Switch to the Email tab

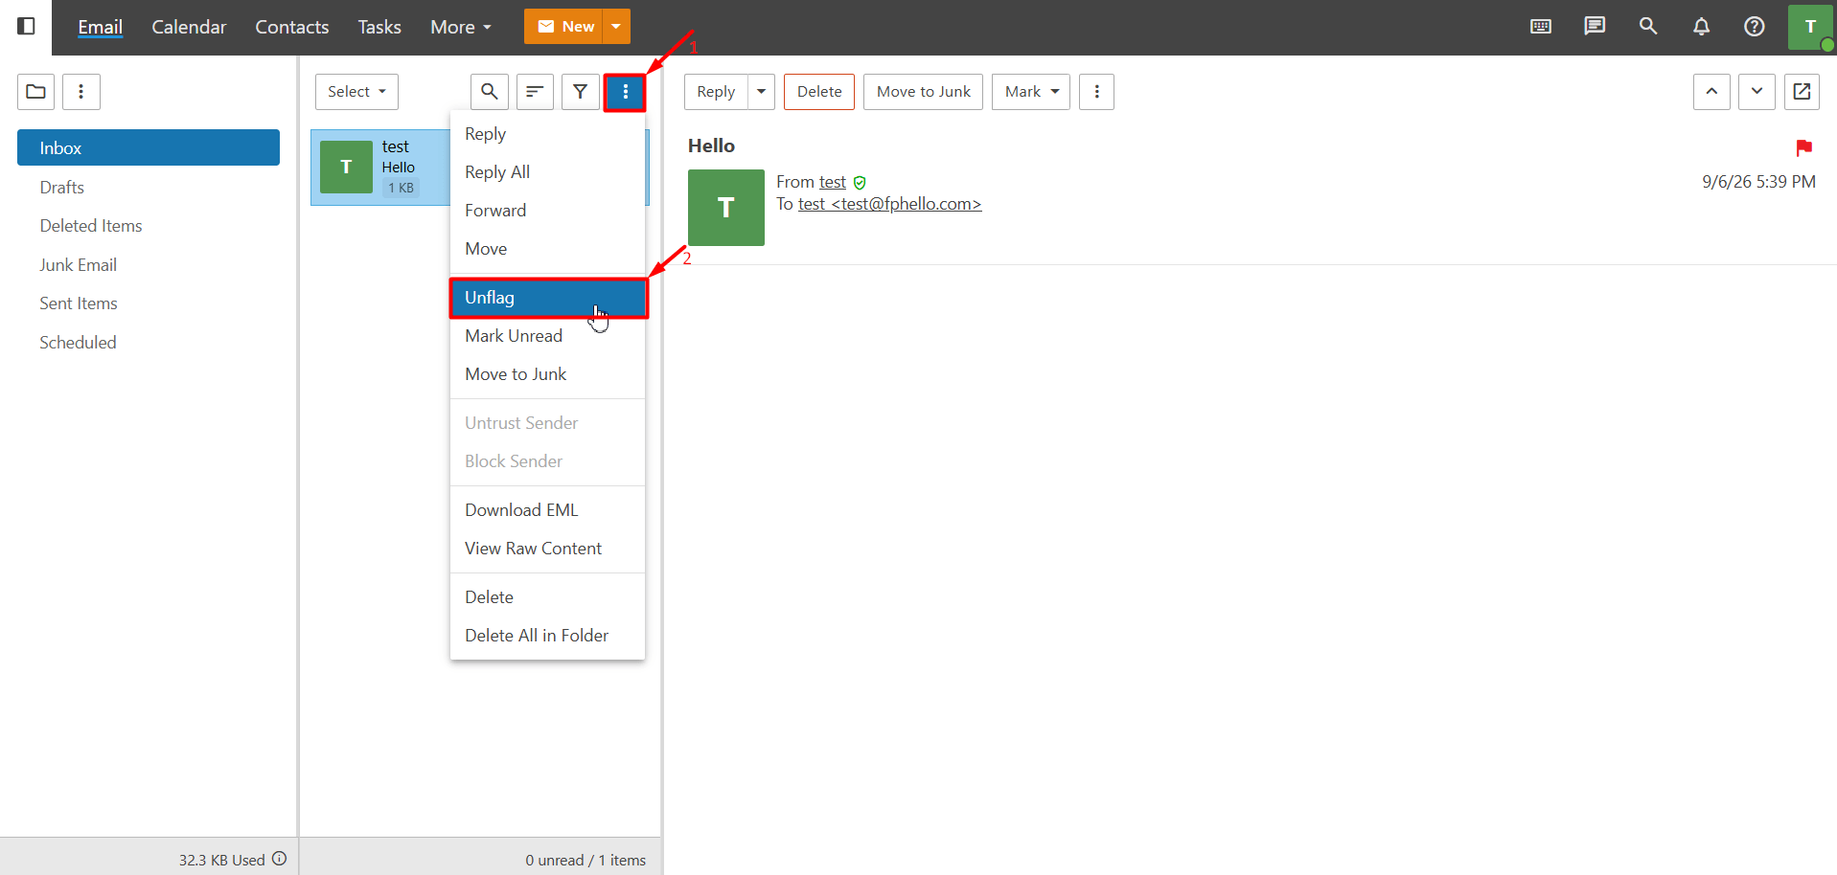[x=101, y=27]
